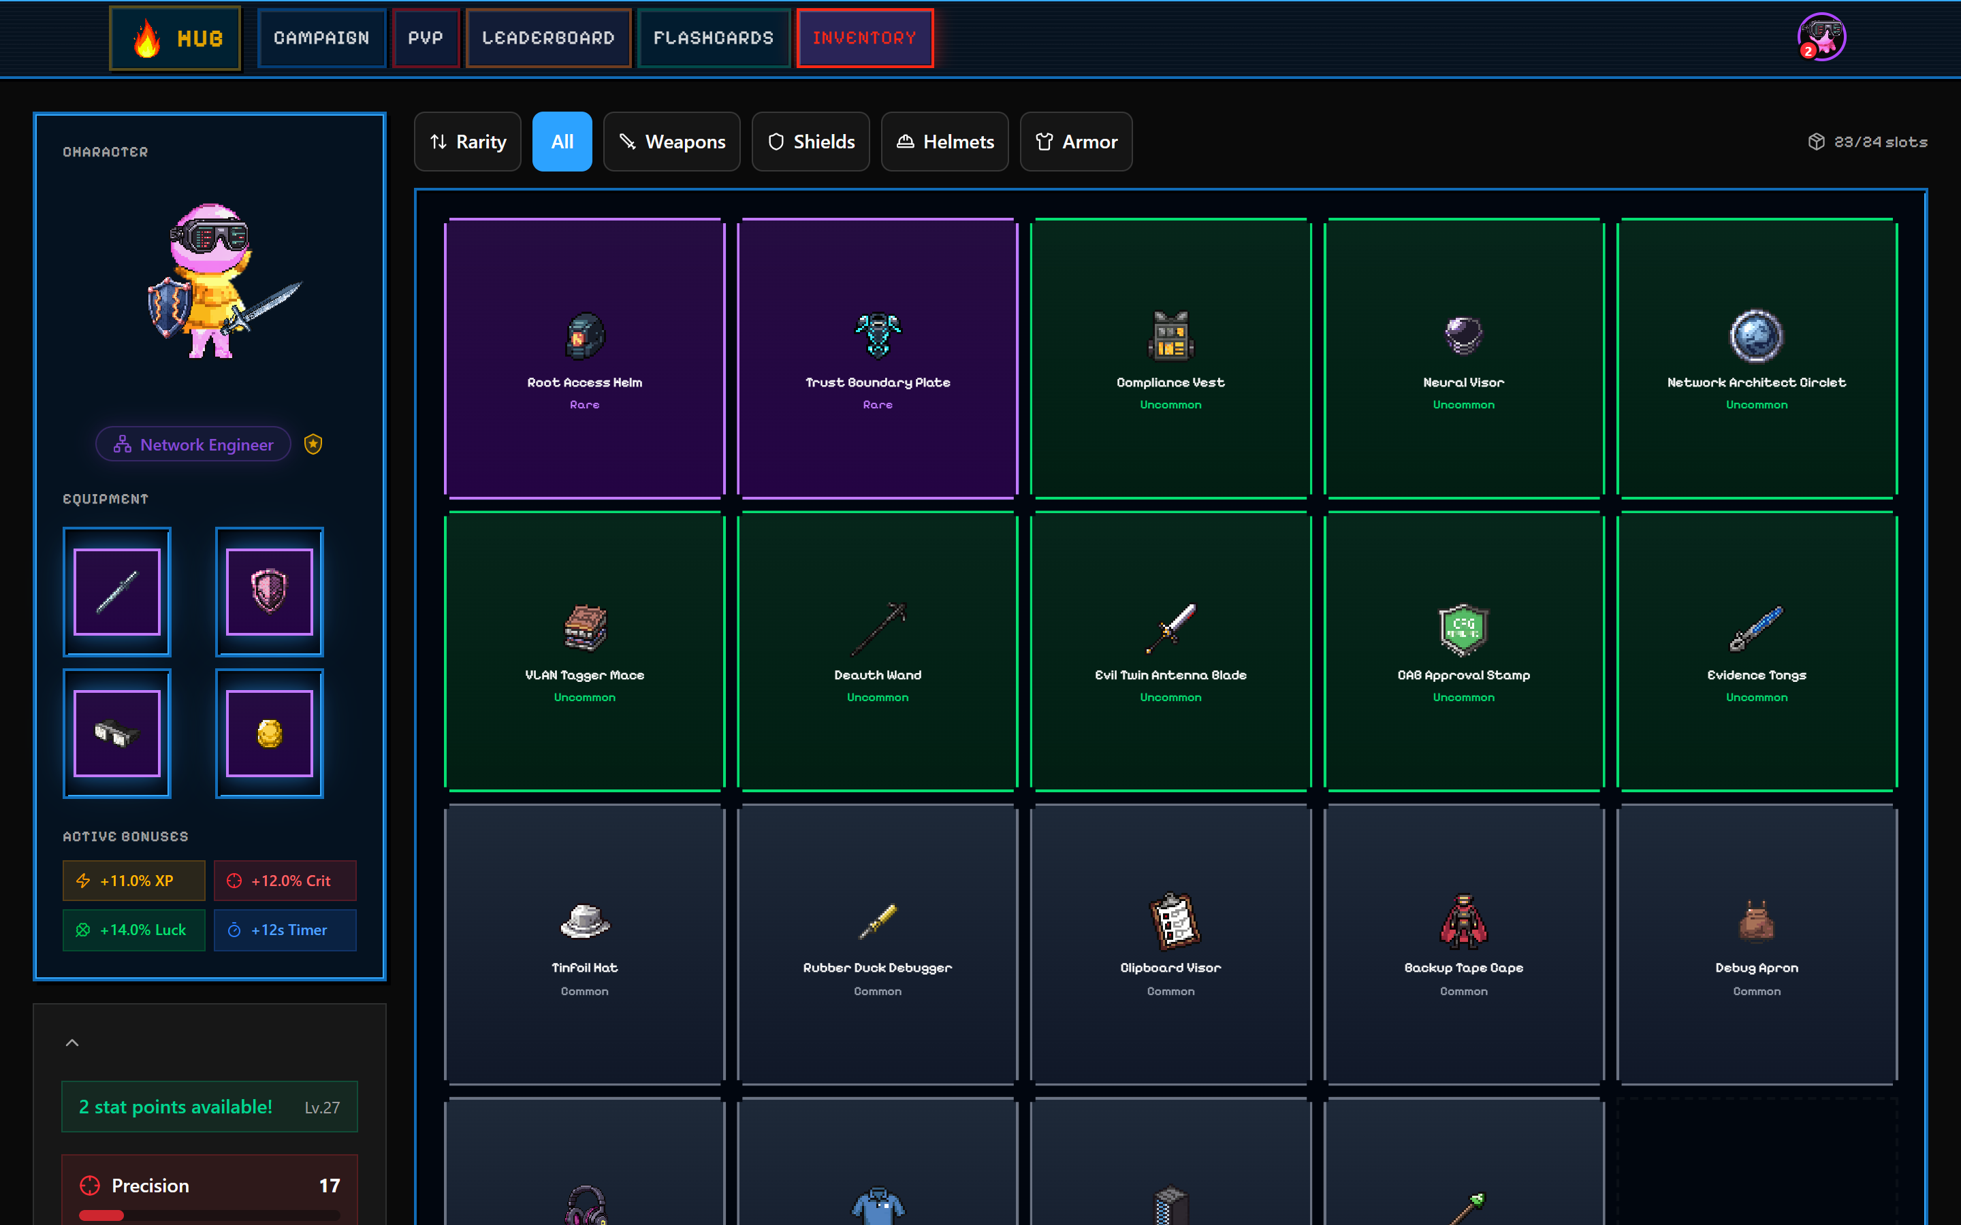Image resolution: width=1961 pixels, height=1225 pixels.
Task: Switch to the Campaign tab
Action: click(x=321, y=37)
